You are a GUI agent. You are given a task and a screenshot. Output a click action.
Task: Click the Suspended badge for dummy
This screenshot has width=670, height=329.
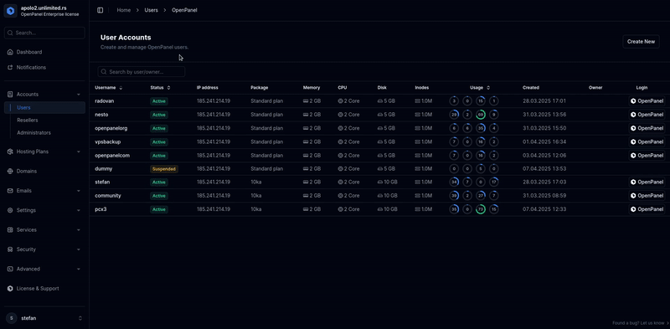164,169
